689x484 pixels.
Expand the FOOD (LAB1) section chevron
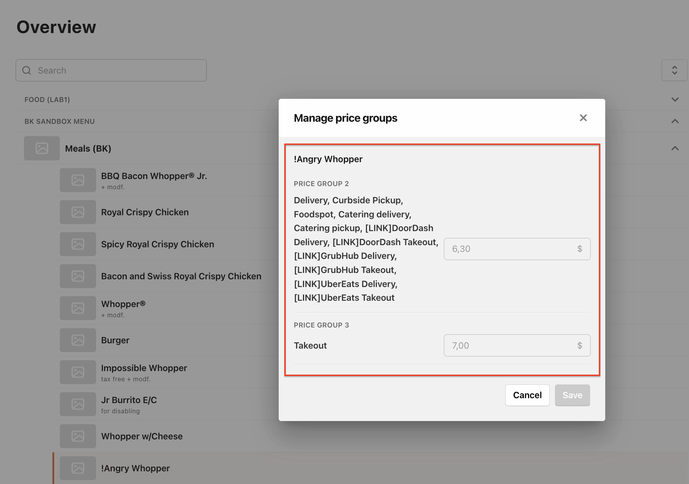pos(675,100)
